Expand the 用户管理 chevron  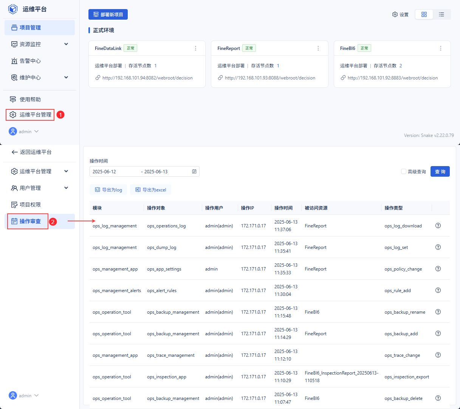pos(66,188)
